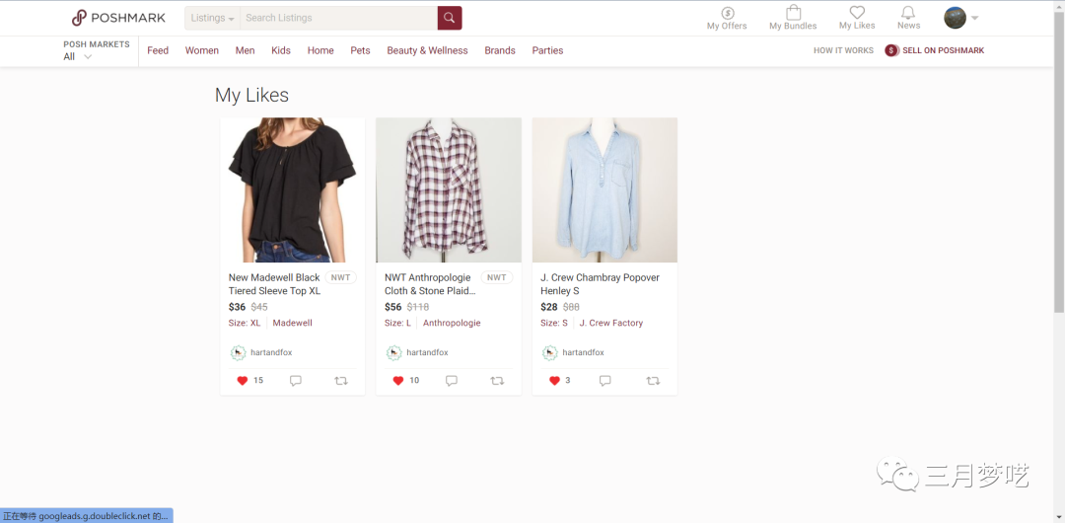Open the black Madewell top photo

(x=293, y=189)
